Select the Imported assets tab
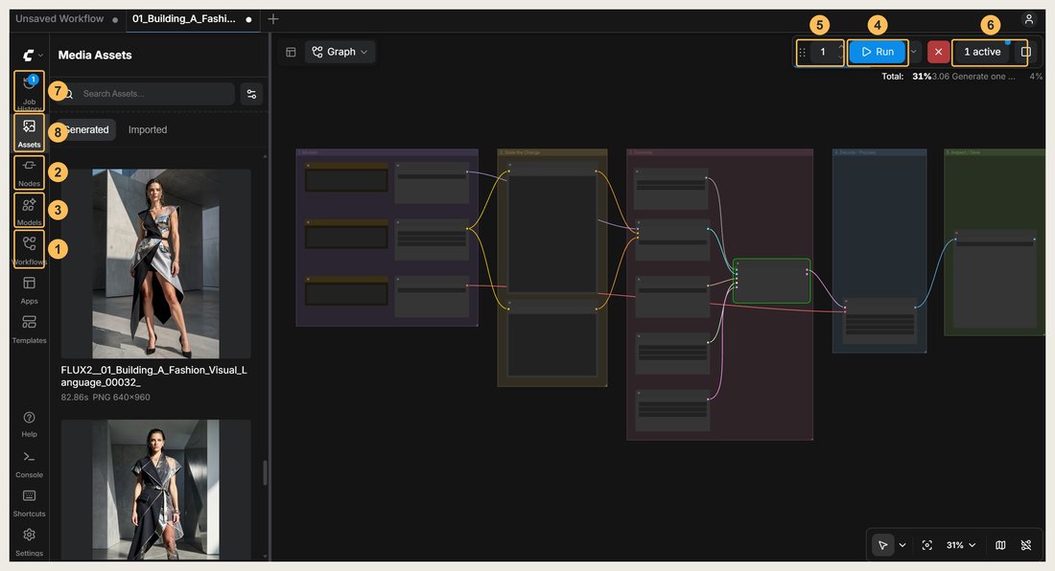 (148, 129)
